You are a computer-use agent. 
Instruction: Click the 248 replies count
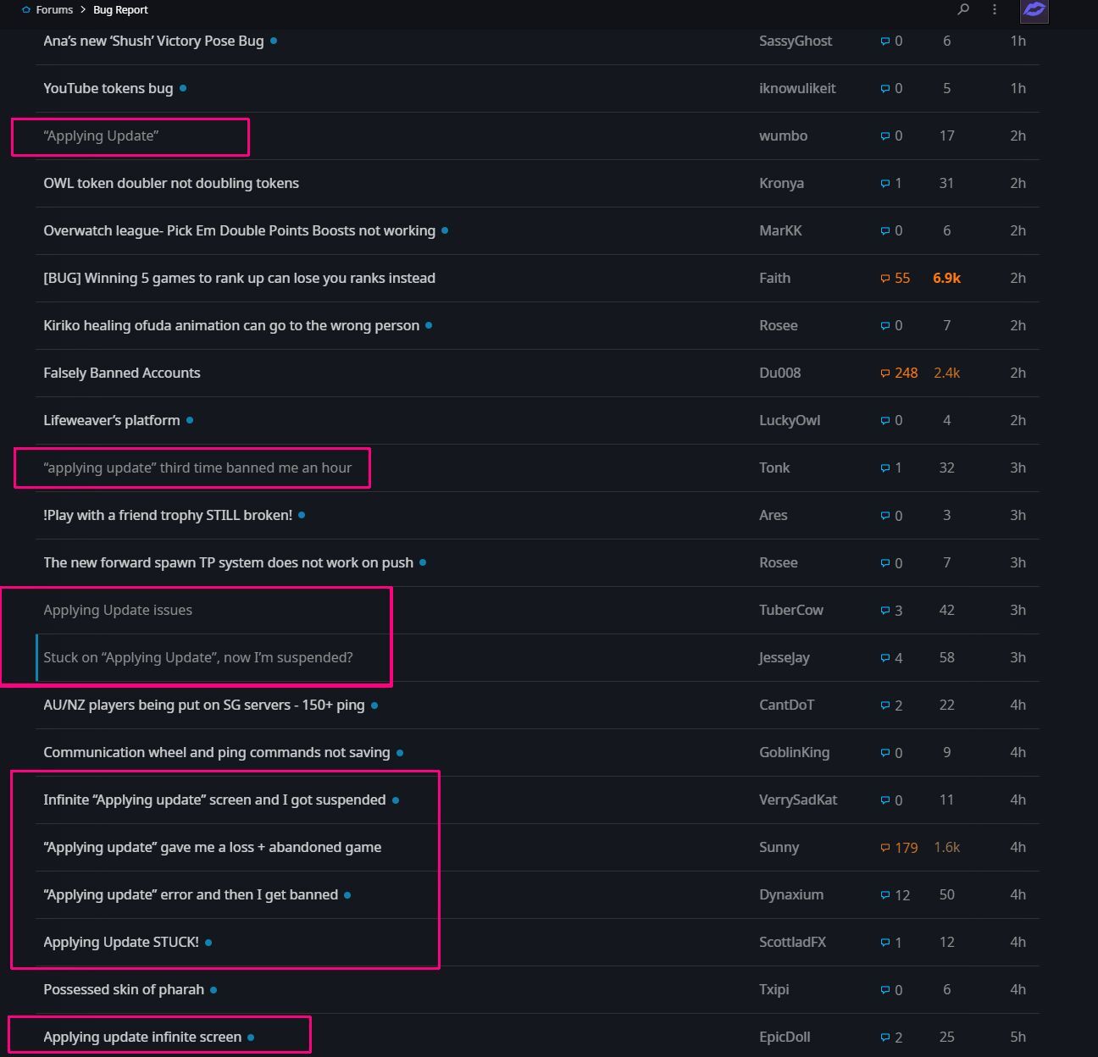point(906,373)
